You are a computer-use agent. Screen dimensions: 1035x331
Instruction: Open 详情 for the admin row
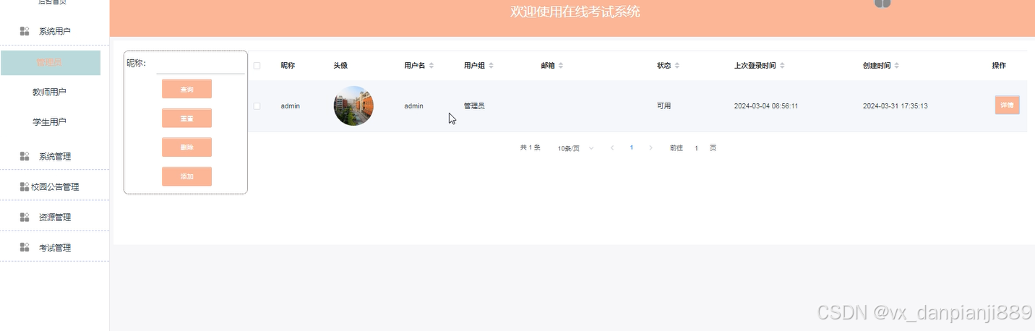click(x=1007, y=105)
